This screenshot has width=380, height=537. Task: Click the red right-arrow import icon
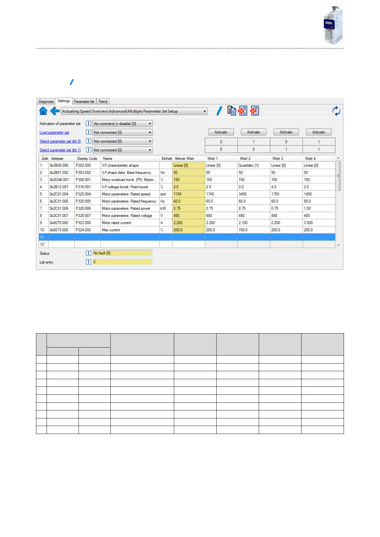click(x=243, y=111)
